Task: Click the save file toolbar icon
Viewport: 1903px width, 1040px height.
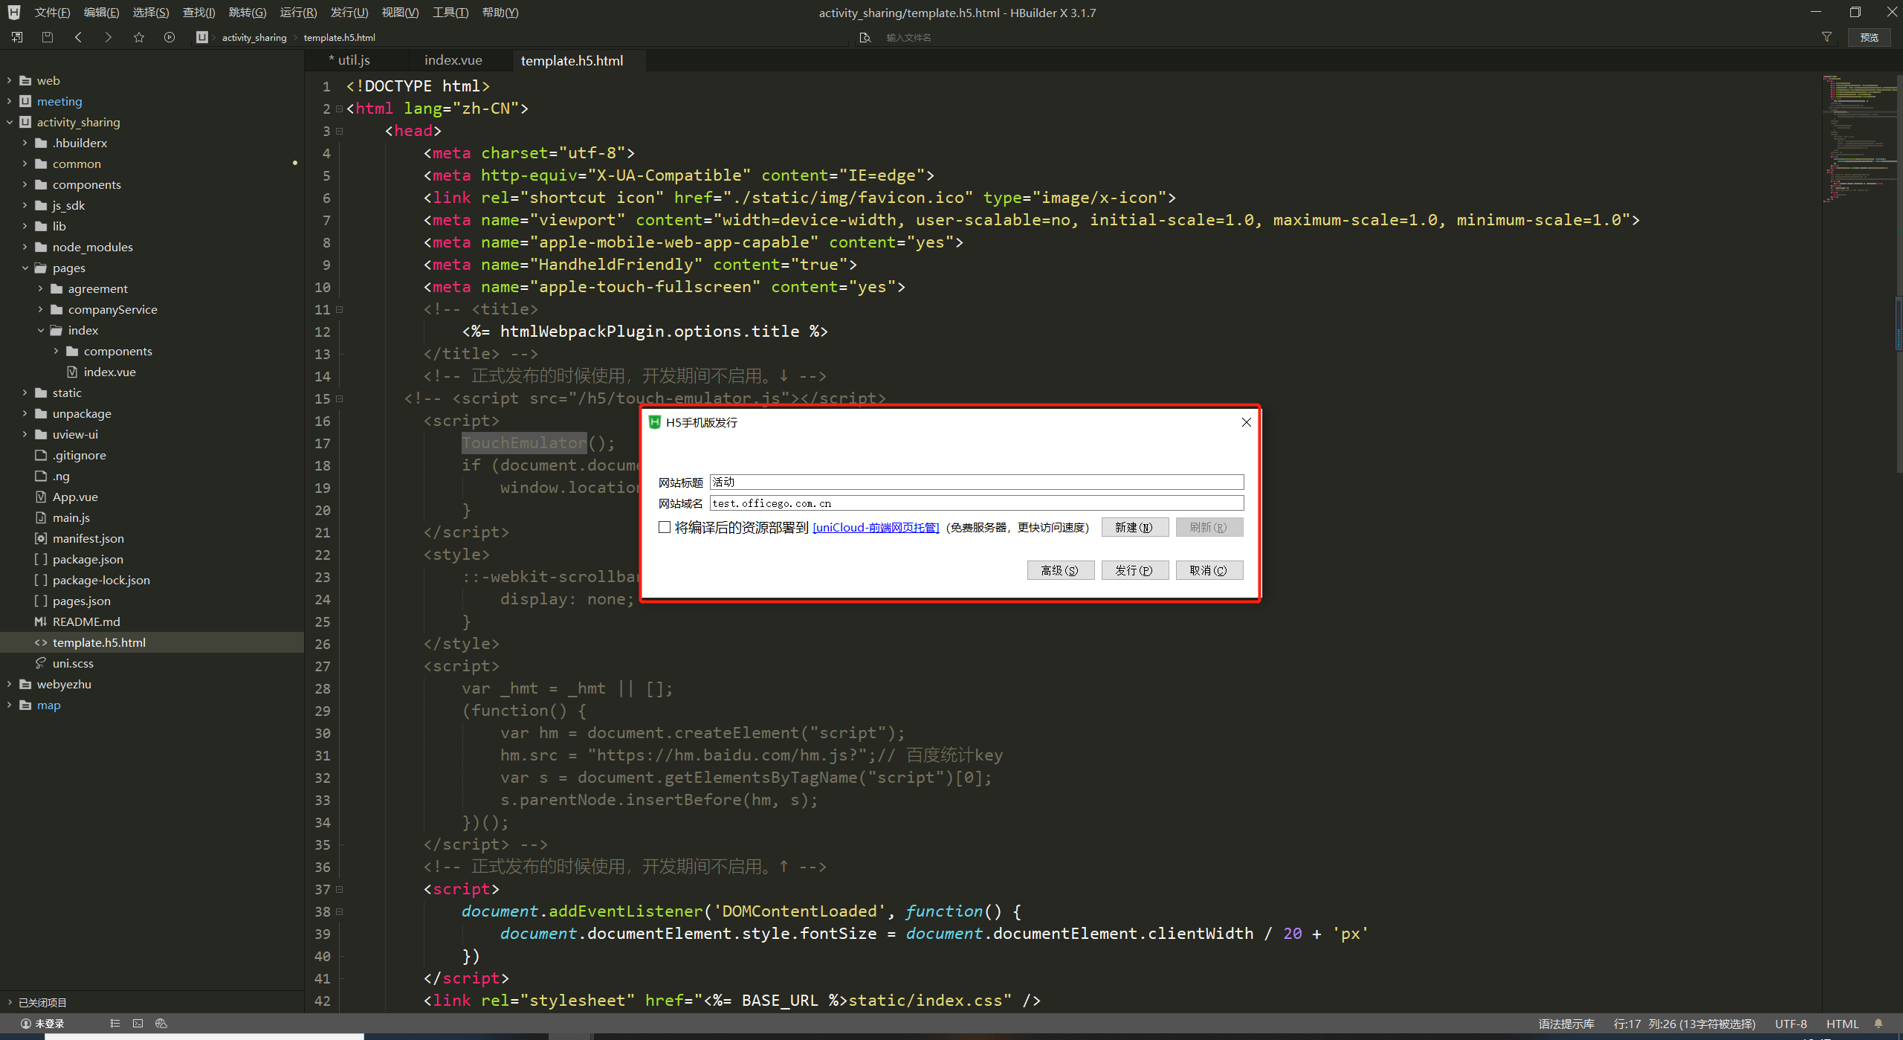Action: coord(48,37)
